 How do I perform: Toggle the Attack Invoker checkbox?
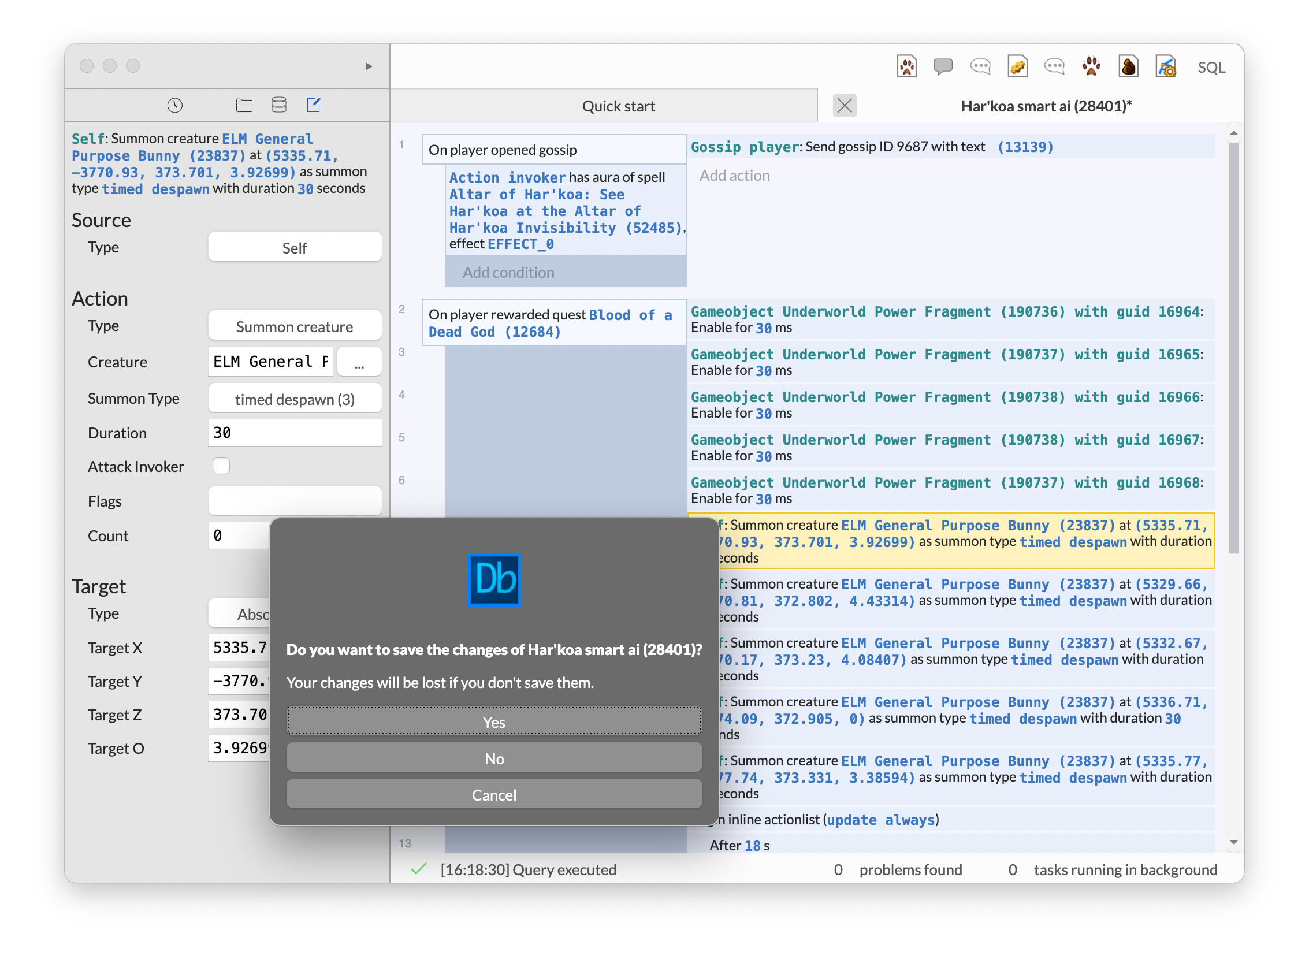(221, 466)
